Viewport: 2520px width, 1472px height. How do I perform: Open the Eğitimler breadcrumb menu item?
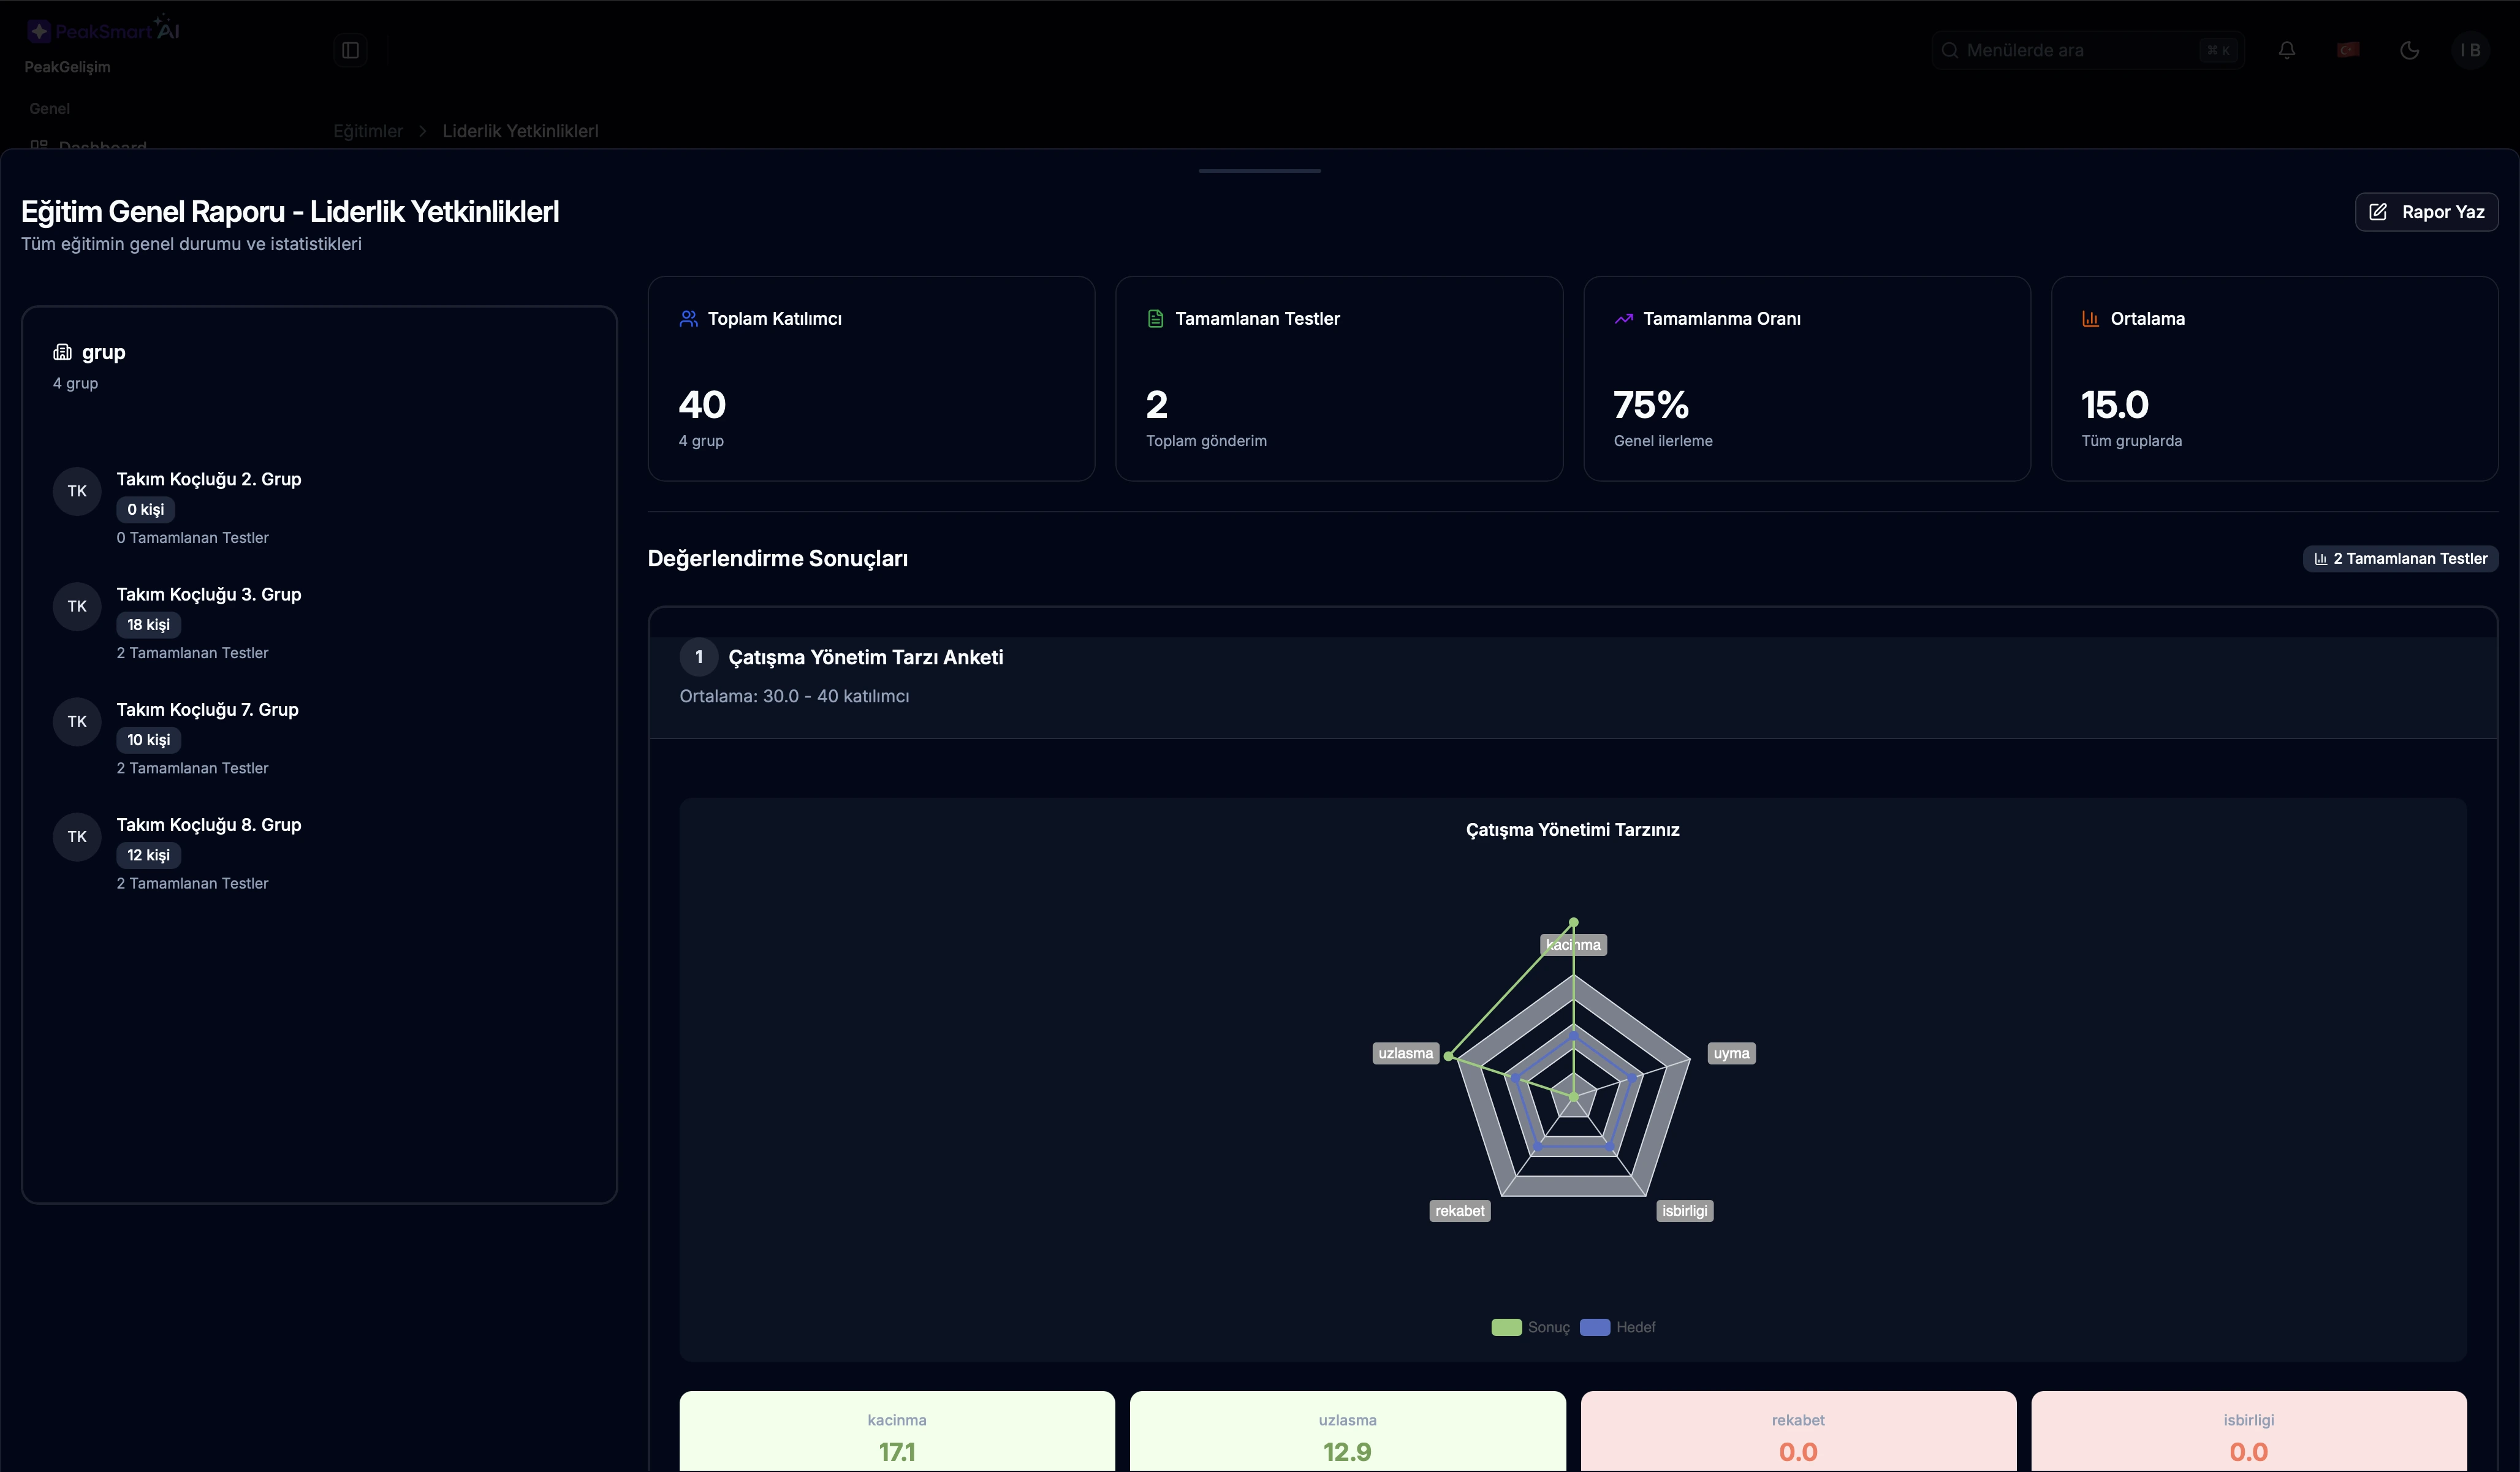click(367, 131)
